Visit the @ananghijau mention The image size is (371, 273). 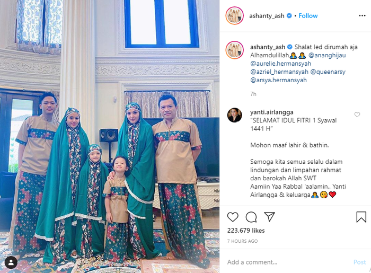[x=327, y=55]
